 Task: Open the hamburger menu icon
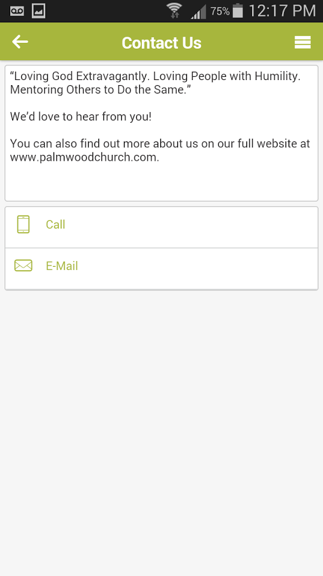point(303,42)
